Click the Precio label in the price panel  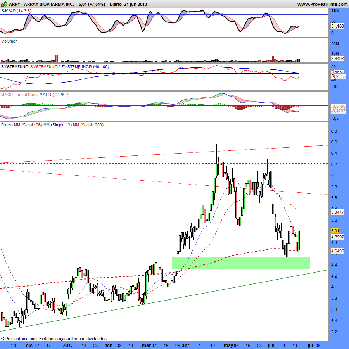click(x=7, y=125)
